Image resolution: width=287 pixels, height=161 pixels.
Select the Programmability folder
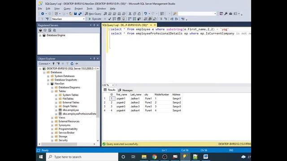(68, 129)
